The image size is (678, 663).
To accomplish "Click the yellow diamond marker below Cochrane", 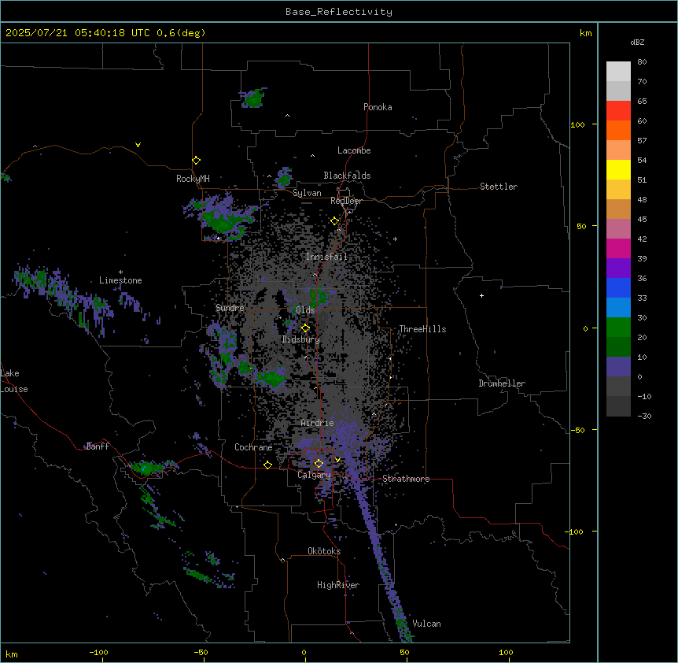I will pos(267,465).
